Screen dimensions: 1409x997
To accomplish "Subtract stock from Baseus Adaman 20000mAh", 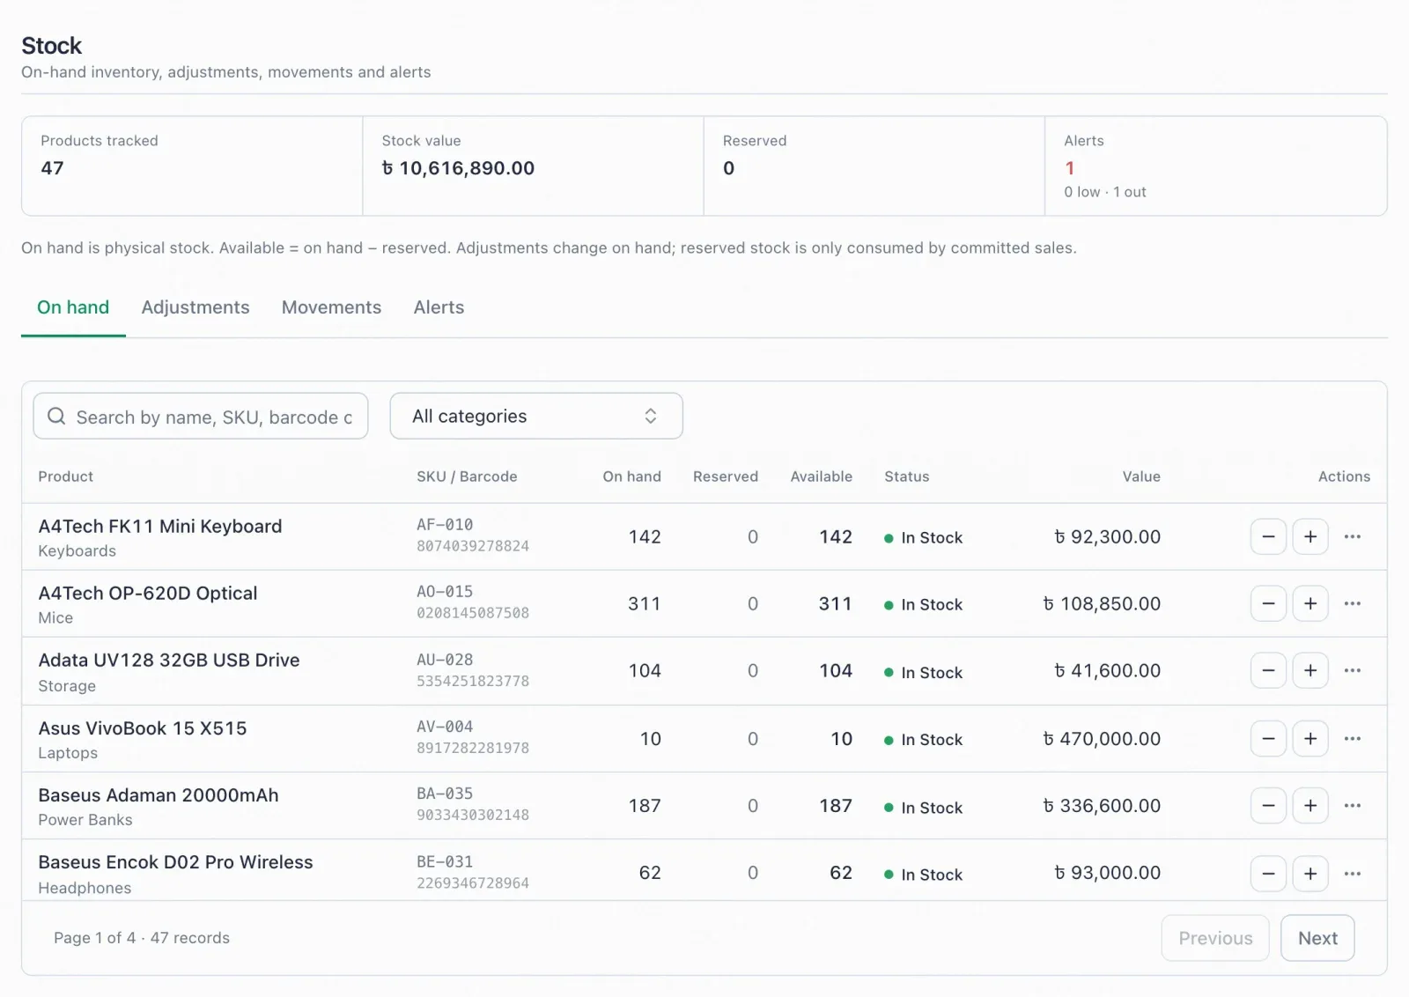I will point(1268,805).
